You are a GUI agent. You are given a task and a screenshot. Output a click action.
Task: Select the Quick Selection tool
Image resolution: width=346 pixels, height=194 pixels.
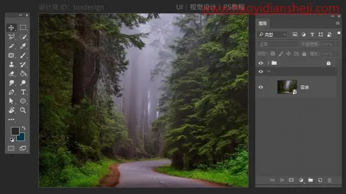click(x=23, y=37)
